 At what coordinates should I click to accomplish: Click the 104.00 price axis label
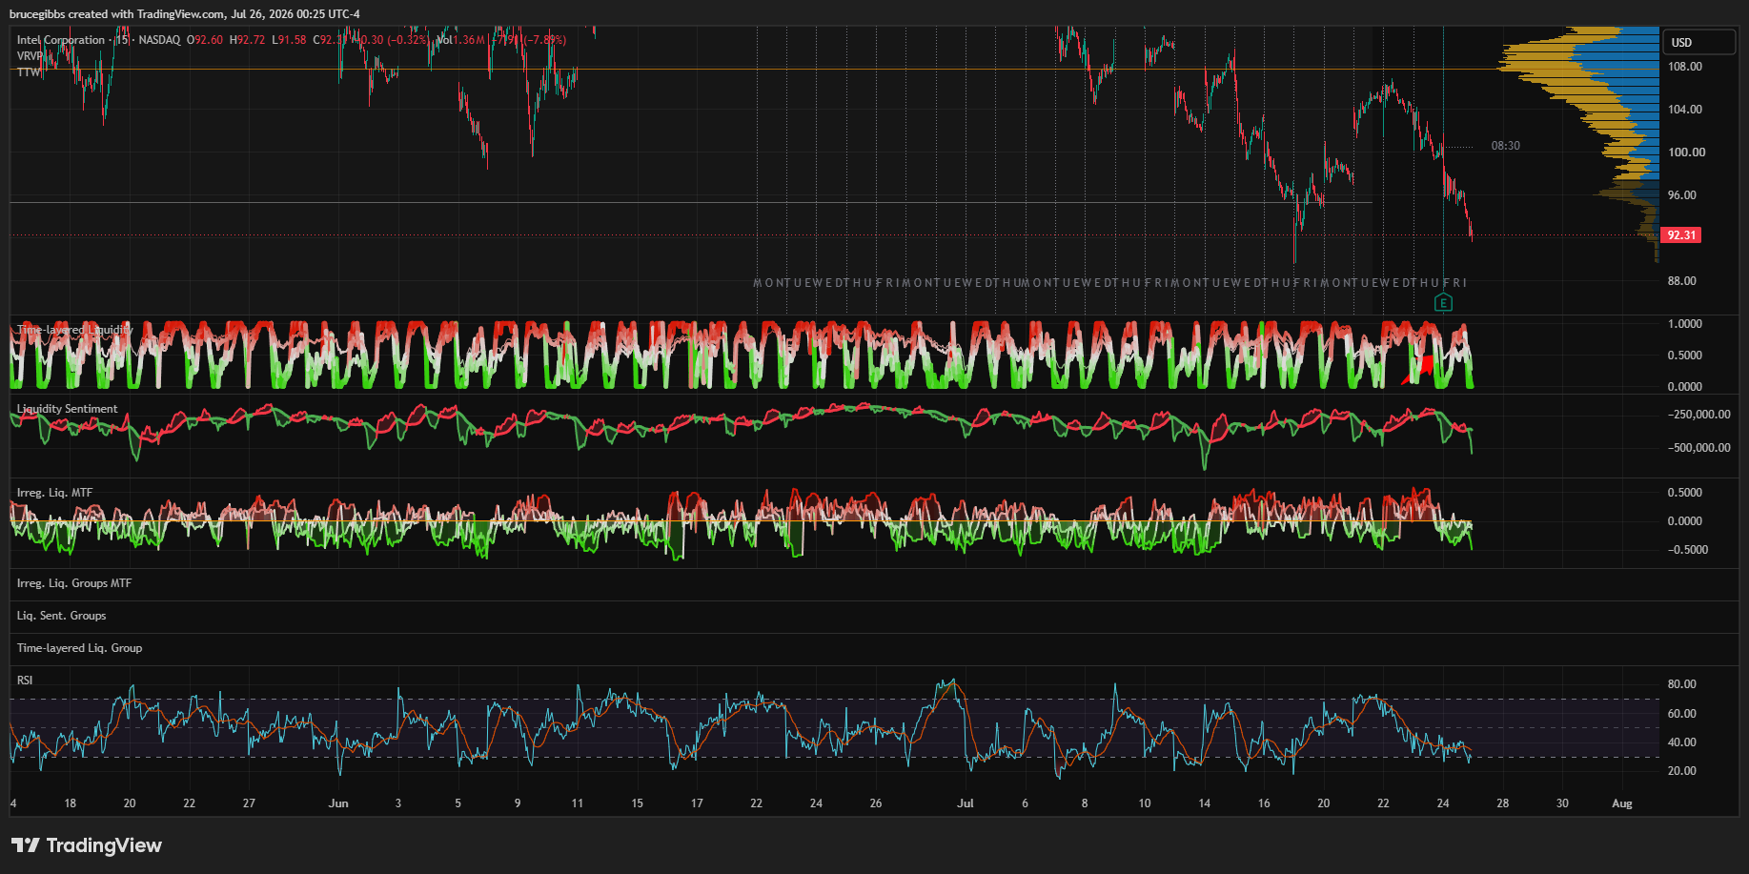click(x=1685, y=110)
